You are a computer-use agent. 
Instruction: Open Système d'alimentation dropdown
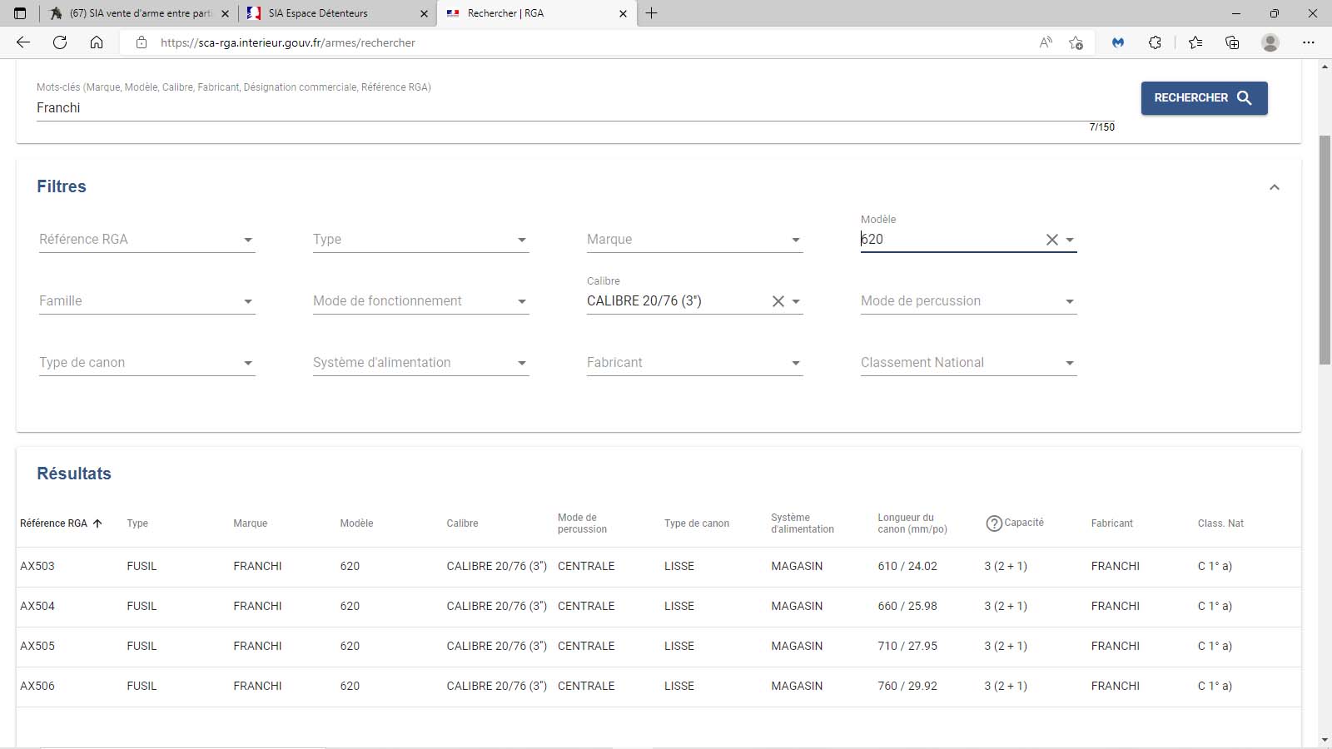(x=420, y=363)
